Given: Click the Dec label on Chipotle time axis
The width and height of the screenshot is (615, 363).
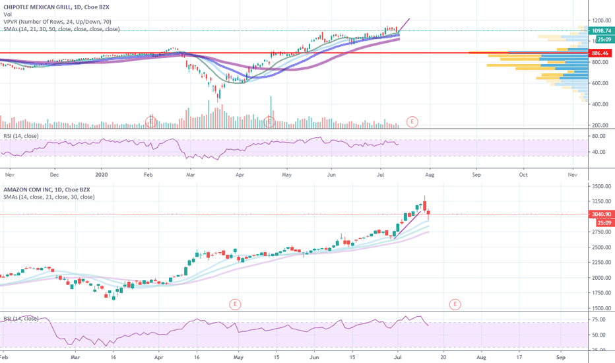Looking at the screenshot, I should (54, 175).
